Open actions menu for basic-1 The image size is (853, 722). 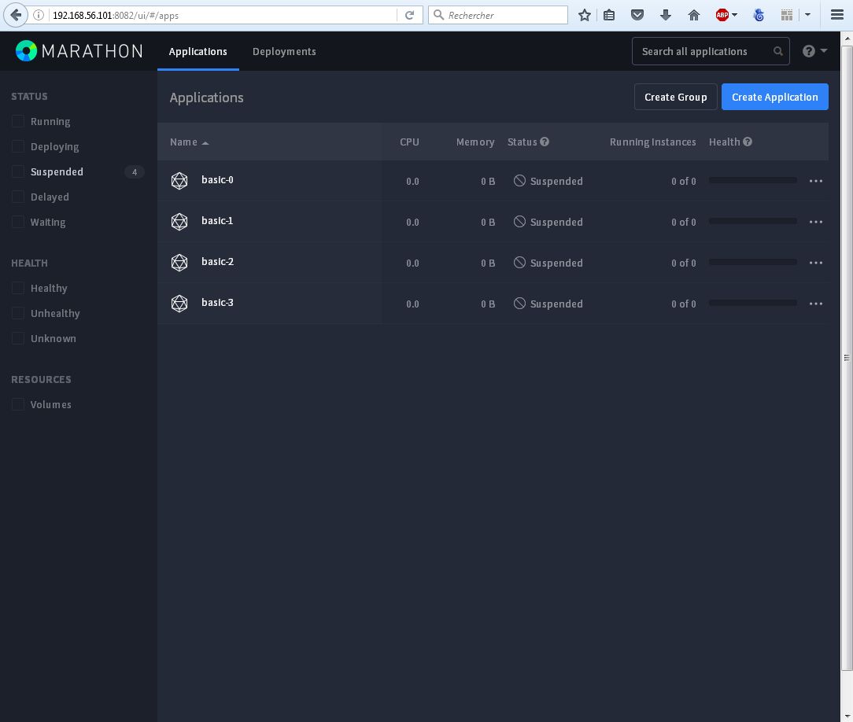(816, 222)
